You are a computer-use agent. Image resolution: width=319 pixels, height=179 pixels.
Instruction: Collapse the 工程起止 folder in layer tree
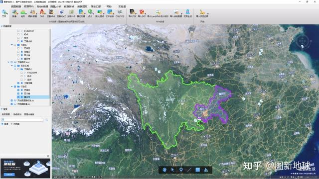pyautogui.click(x=15, y=69)
